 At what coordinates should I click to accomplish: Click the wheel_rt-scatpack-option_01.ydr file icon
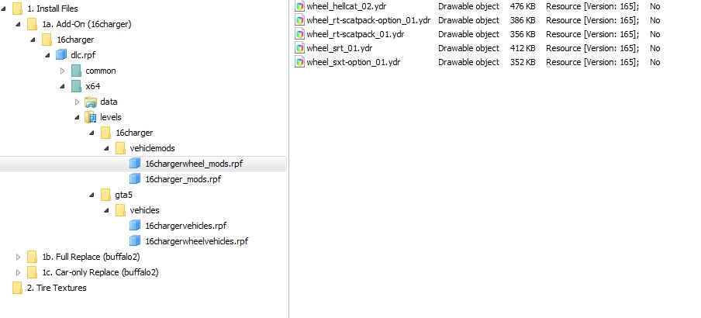click(299, 20)
